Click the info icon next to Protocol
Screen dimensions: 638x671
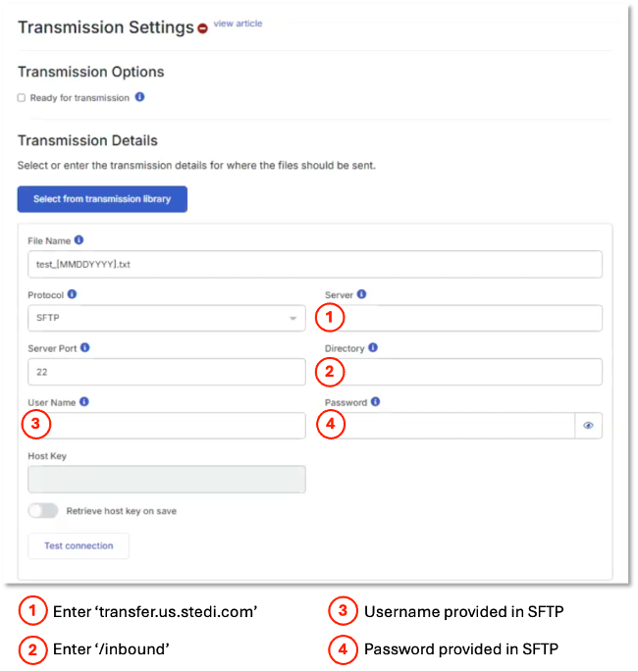(72, 294)
